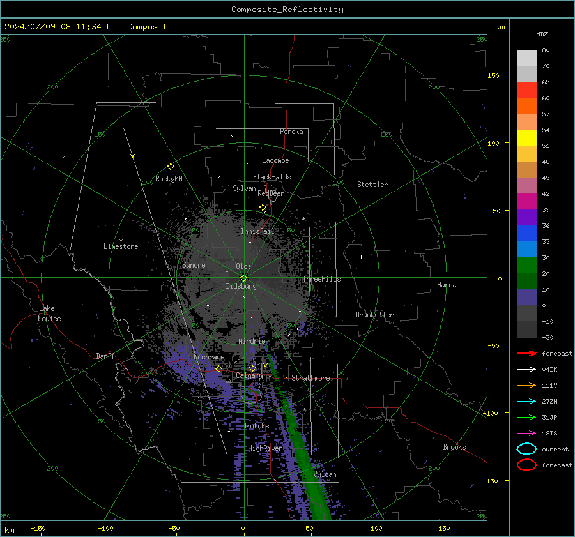Click the Stettler city label
Image resolution: width=575 pixels, height=537 pixels.
click(372, 185)
